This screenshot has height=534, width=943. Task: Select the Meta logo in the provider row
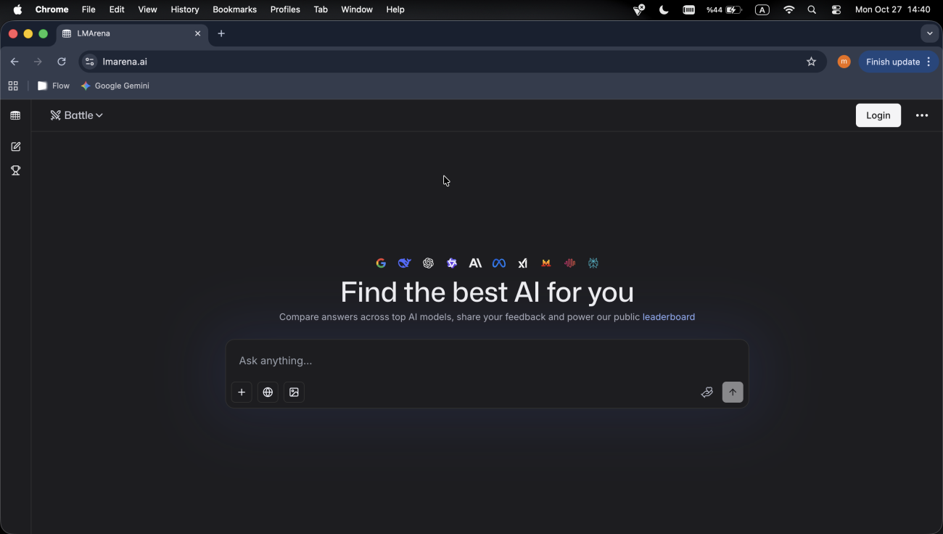tap(498, 263)
